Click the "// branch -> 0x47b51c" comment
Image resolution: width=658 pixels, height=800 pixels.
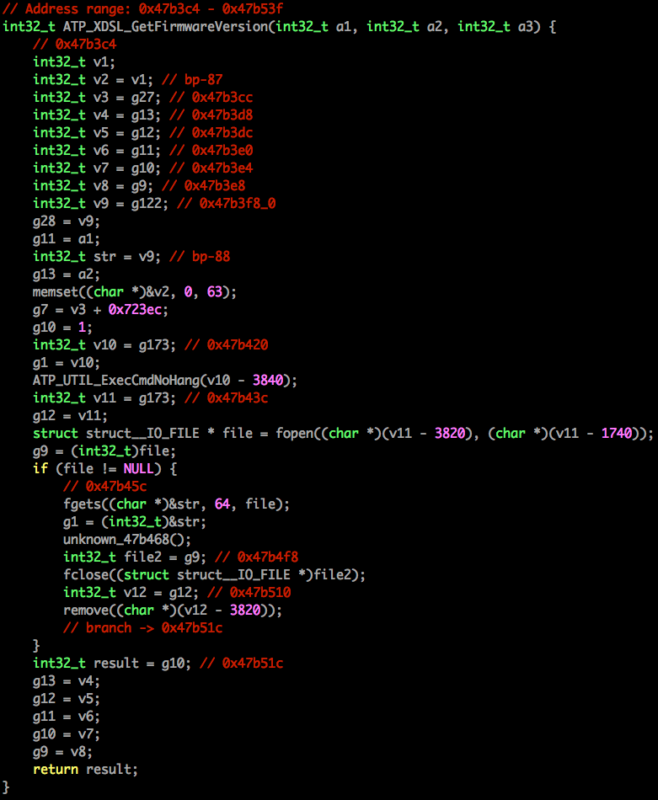coord(143,628)
